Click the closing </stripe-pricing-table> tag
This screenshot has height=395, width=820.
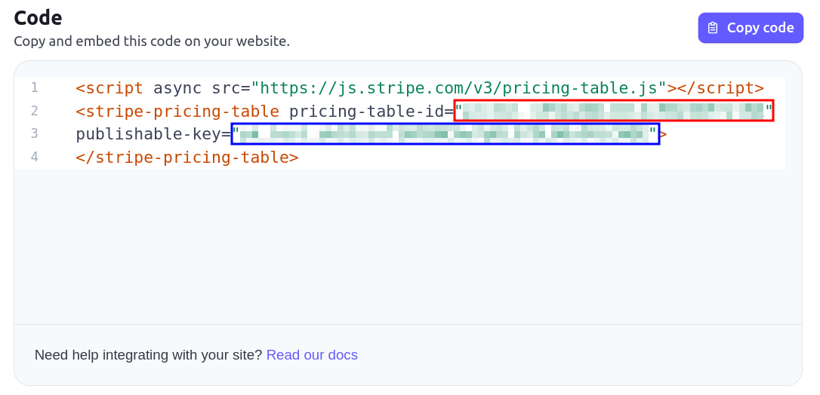point(187,157)
